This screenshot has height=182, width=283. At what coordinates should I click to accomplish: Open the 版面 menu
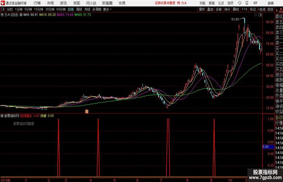point(212,3)
